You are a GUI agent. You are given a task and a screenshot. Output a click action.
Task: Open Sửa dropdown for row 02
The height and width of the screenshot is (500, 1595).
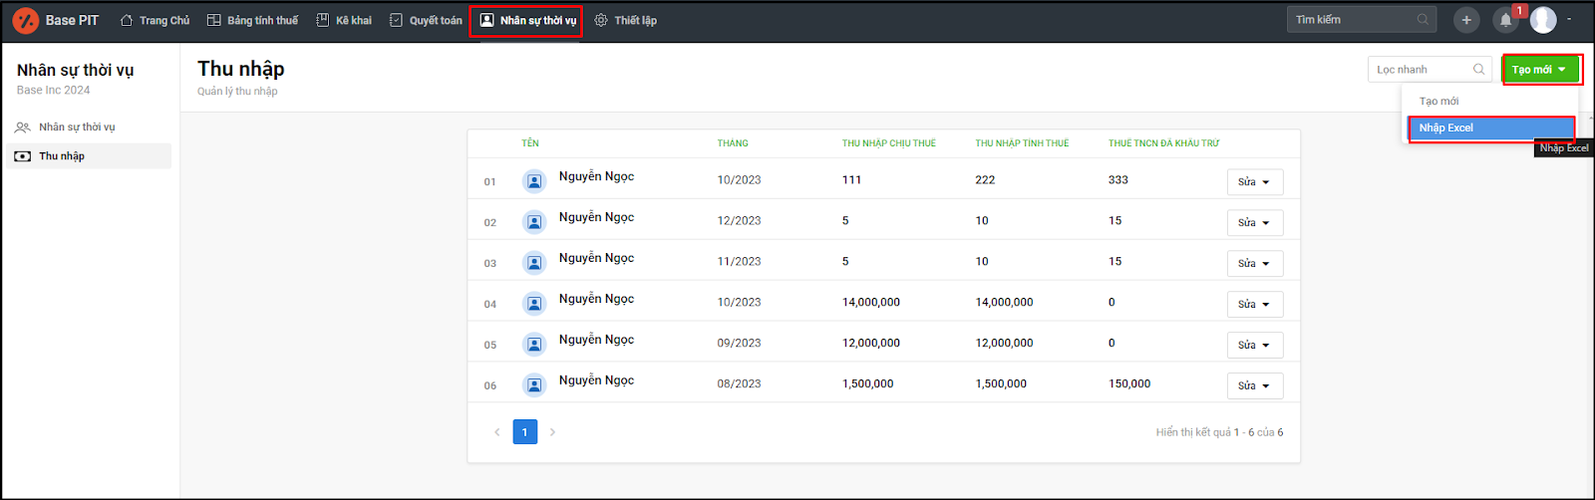click(1254, 223)
